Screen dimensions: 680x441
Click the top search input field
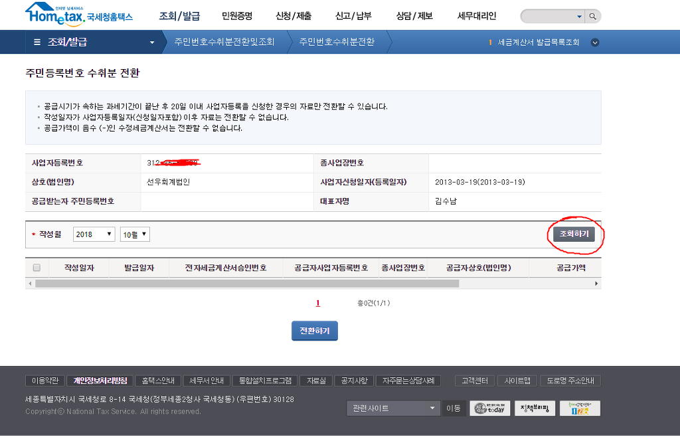point(548,17)
